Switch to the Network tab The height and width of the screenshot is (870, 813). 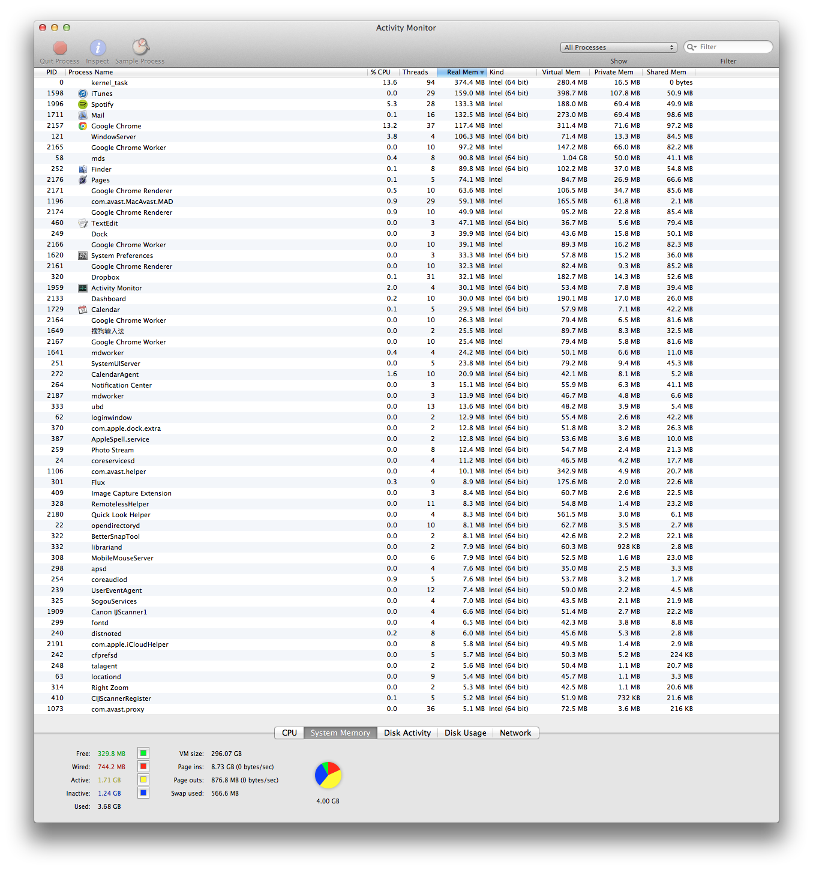click(x=515, y=733)
